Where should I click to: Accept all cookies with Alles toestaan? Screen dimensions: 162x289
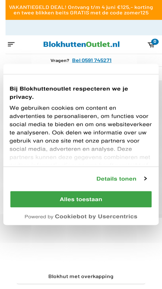[x=81, y=199]
